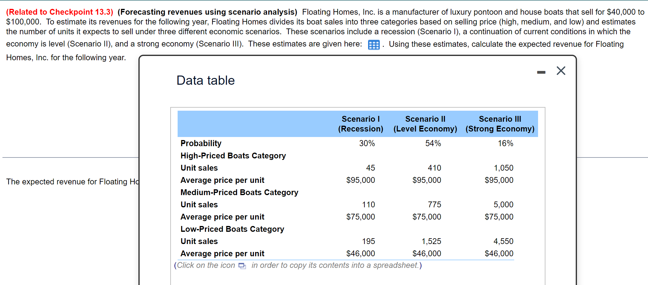Screen dimensions: 648x285
Task: Click the red Related to Checkpoint 13.3 link
Action: (60, 12)
